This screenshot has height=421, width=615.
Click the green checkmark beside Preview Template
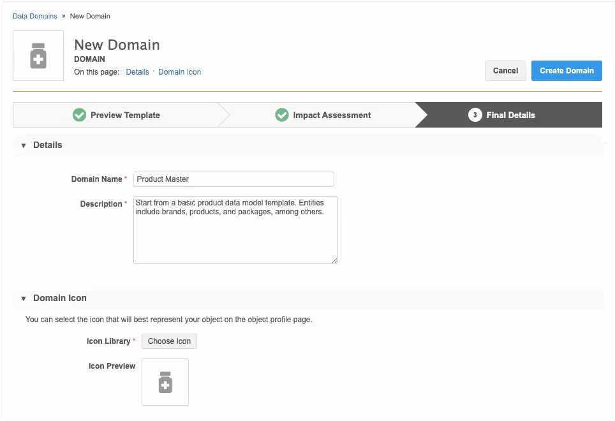(79, 115)
